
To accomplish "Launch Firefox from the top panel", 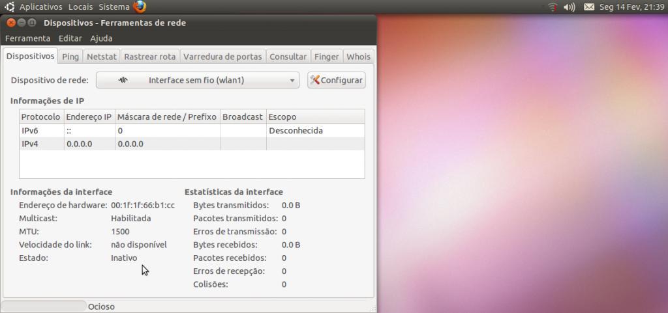I will pos(140,7).
